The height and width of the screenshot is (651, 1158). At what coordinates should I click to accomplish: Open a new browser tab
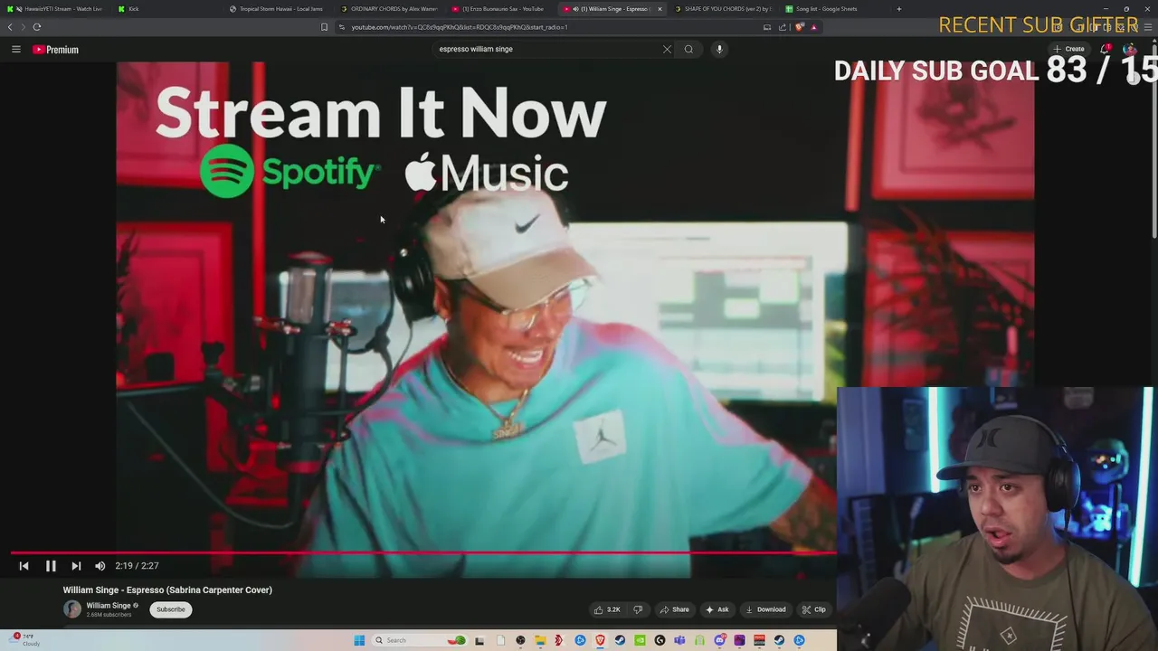tap(898, 9)
